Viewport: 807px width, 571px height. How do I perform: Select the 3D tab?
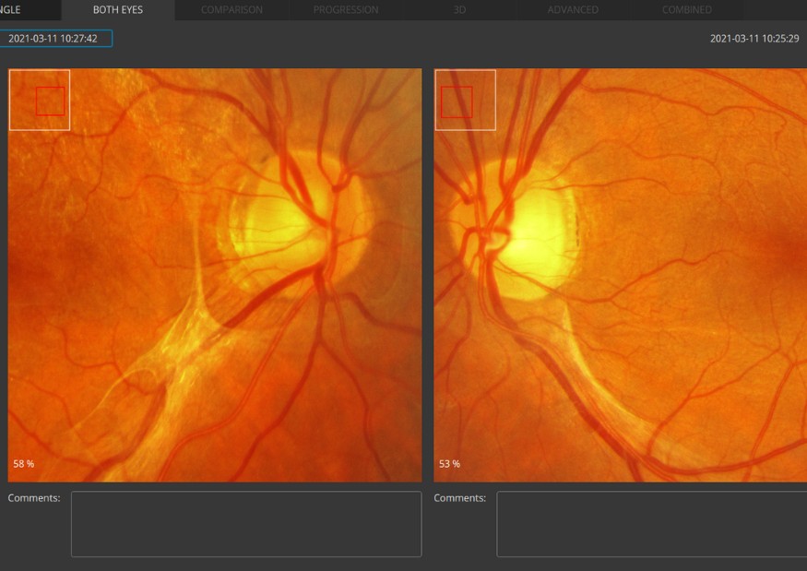(459, 10)
